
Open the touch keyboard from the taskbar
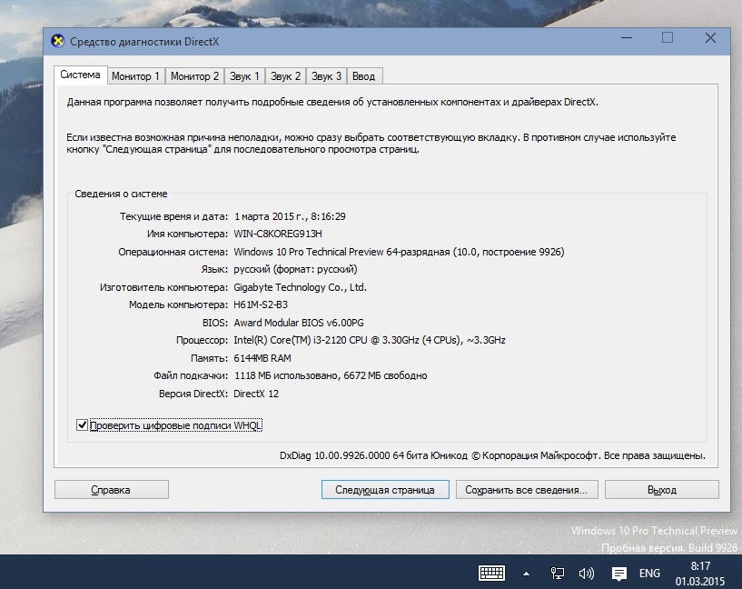pos(491,573)
